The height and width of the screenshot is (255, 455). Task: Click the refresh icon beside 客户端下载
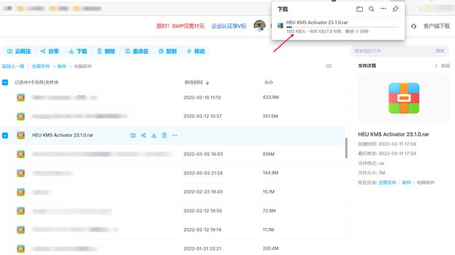pyautogui.click(x=414, y=26)
